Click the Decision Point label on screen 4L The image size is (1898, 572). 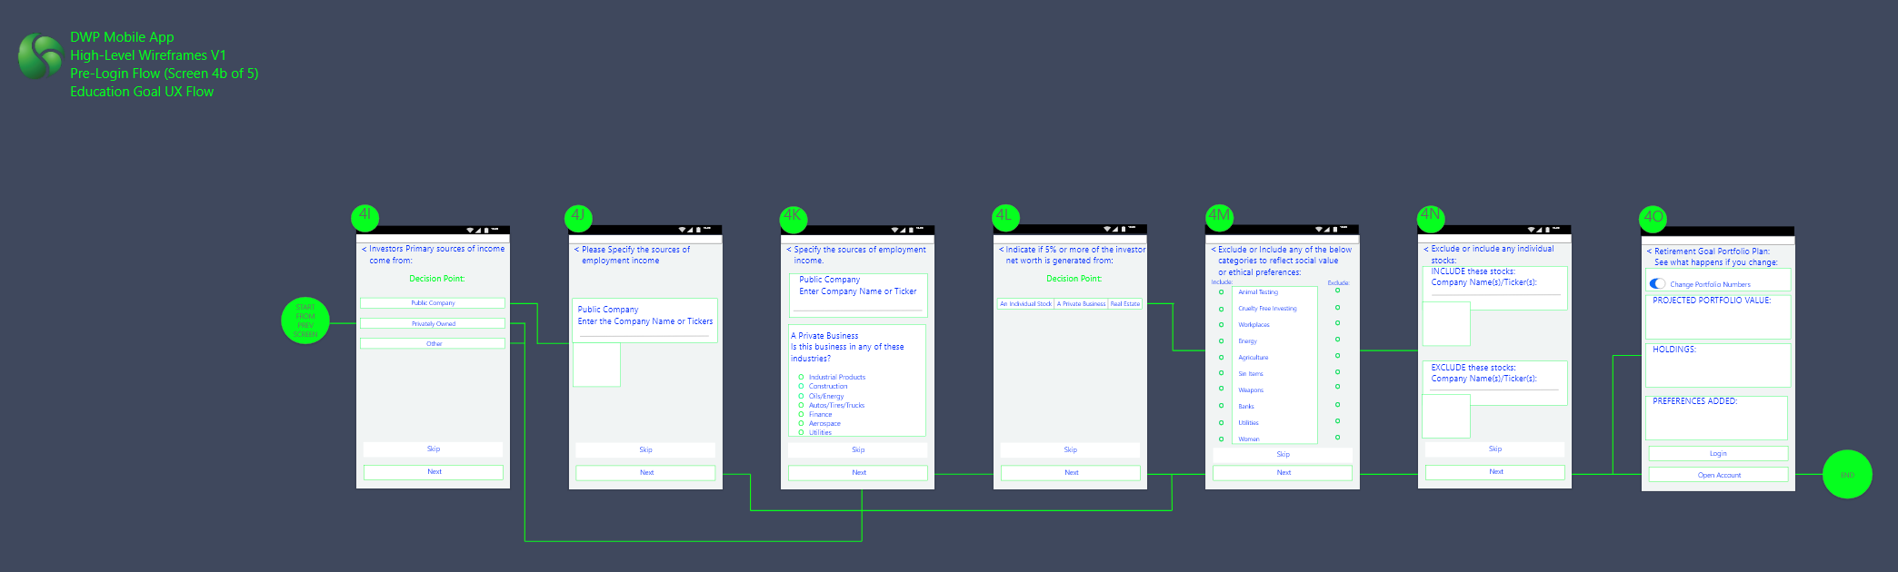coord(1074,279)
